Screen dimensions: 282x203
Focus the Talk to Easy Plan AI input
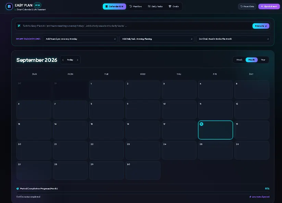[137, 26]
